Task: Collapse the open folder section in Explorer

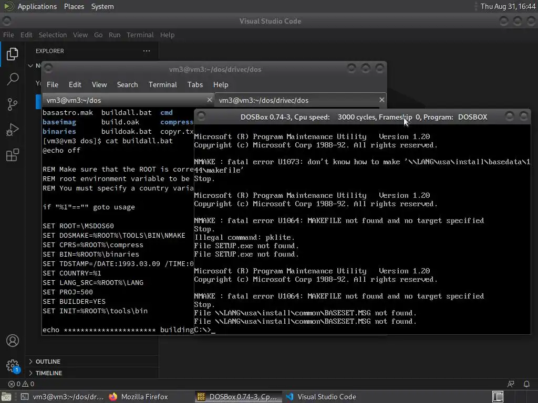Action: 30,66
